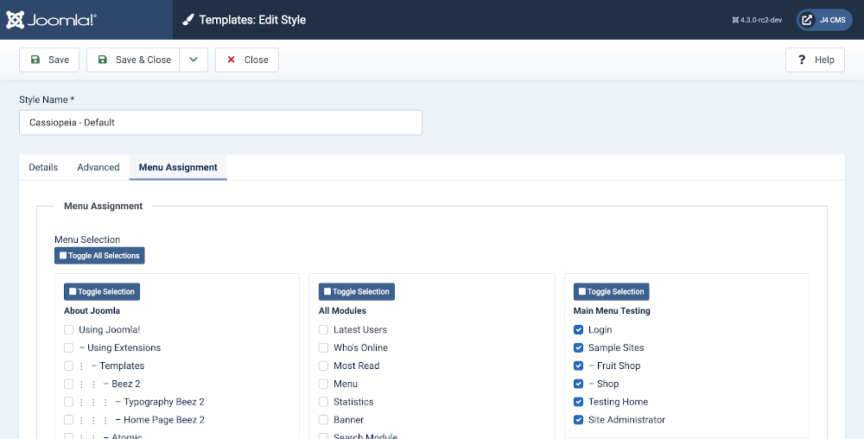Uncheck the Site Administrator checkbox
This screenshot has width=864, height=439.
[579, 420]
